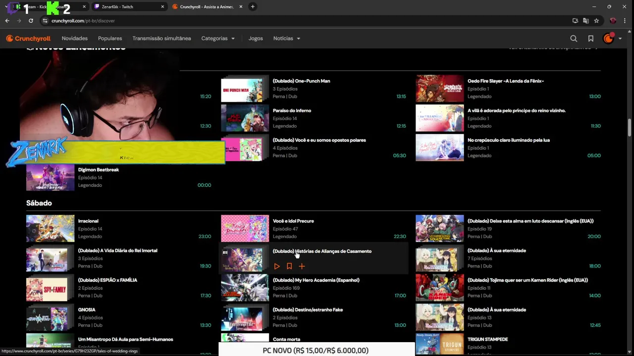This screenshot has height=356, width=634.
Task: Click the install app icon in address bar
Action: click(x=575, y=21)
